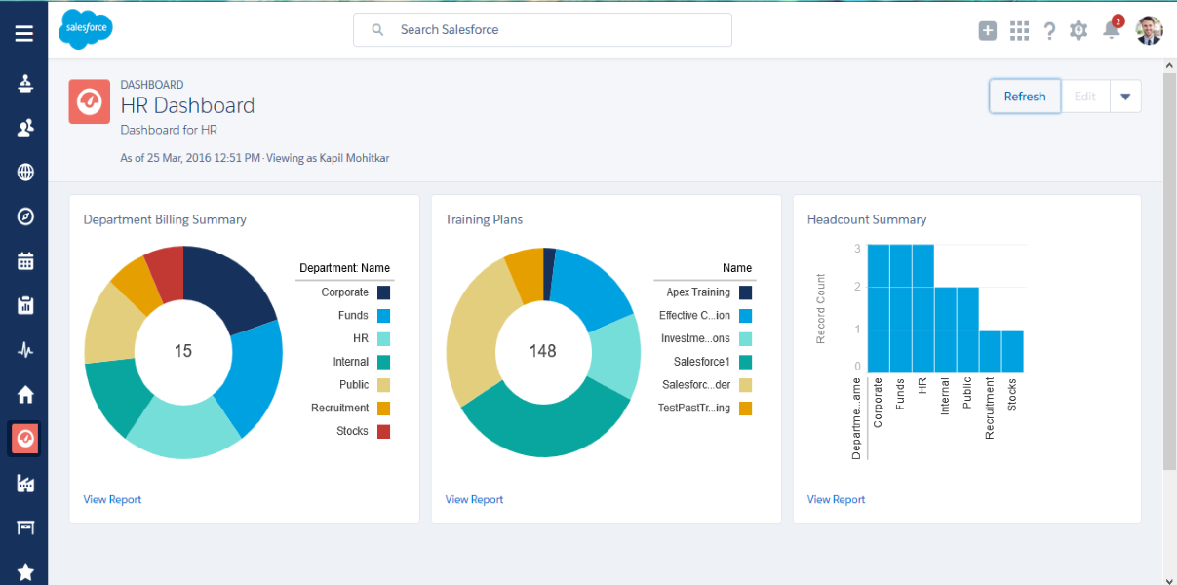
Task: Click the Salesforce1 teal legend swatch
Action: (745, 362)
